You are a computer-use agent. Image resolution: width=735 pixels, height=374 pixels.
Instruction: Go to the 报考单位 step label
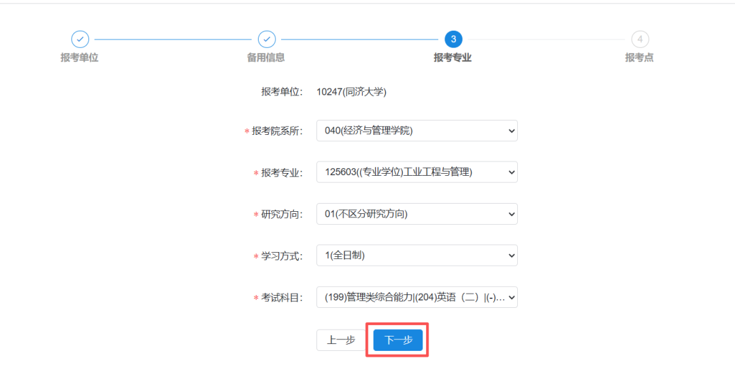[x=80, y=58]
